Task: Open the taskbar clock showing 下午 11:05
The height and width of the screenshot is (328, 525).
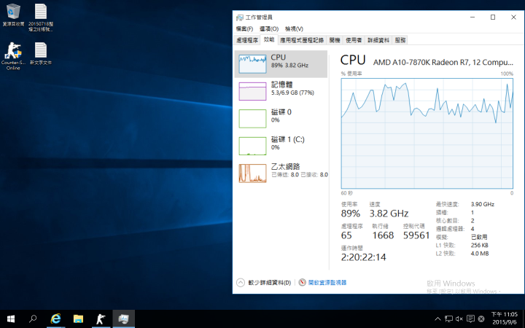Action: pos(505,319)
